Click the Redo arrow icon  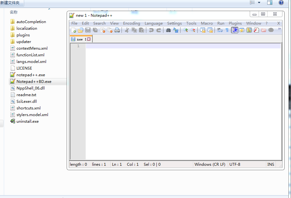158,30
